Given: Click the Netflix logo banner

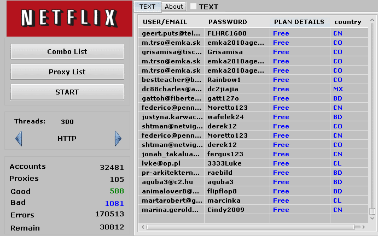Looking at the screenshot, I should coord(69,19).
